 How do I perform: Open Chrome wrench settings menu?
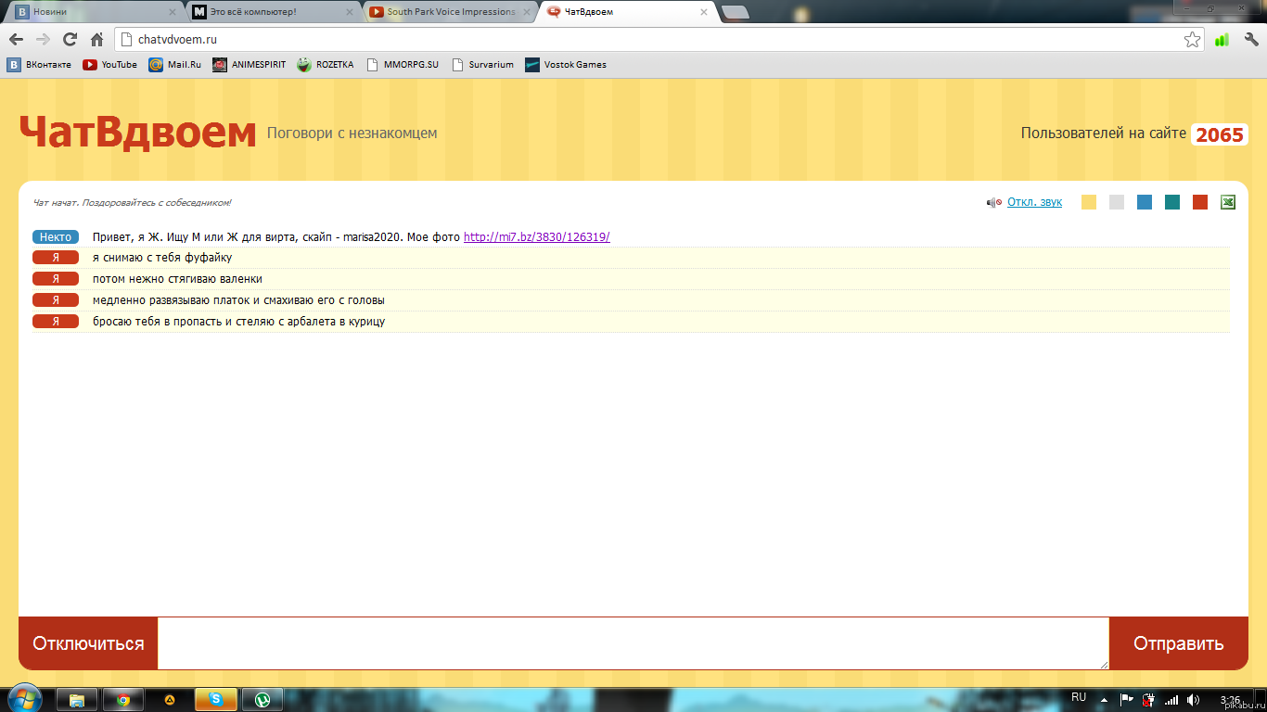[1250, 40]
